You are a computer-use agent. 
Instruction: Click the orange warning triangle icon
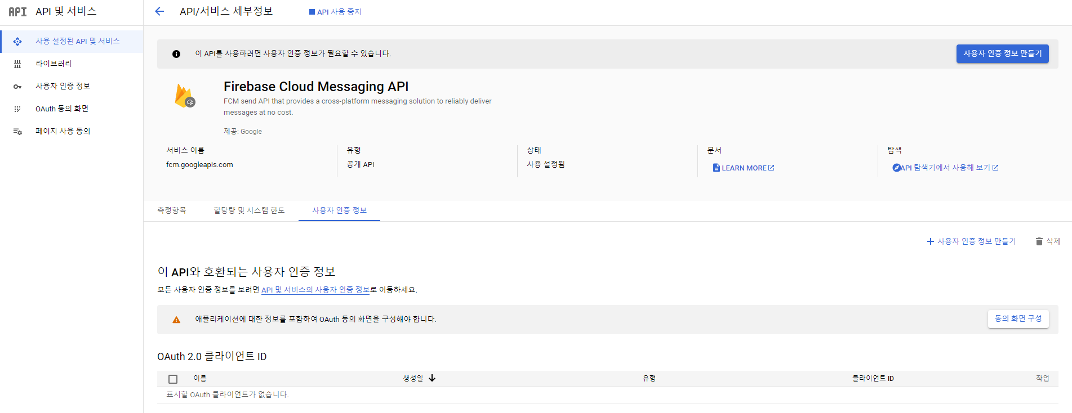tap(176, 320)
